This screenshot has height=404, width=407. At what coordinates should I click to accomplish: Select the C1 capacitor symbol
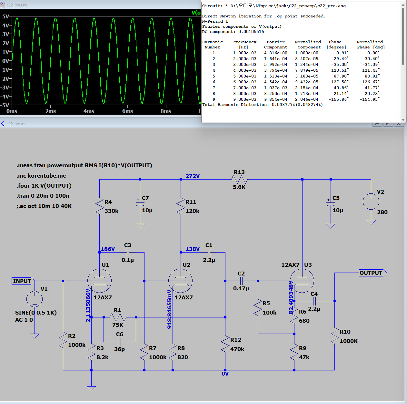click(x=209, y=252)
